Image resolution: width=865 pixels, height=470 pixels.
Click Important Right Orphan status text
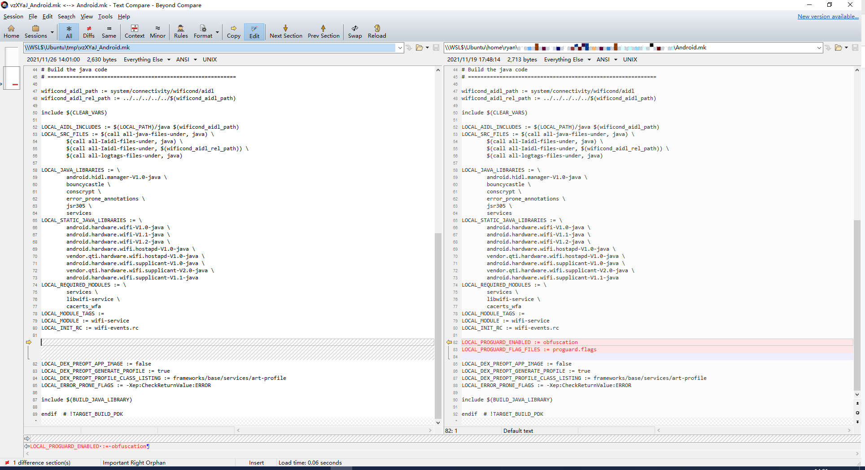click(x=134, y=462)
